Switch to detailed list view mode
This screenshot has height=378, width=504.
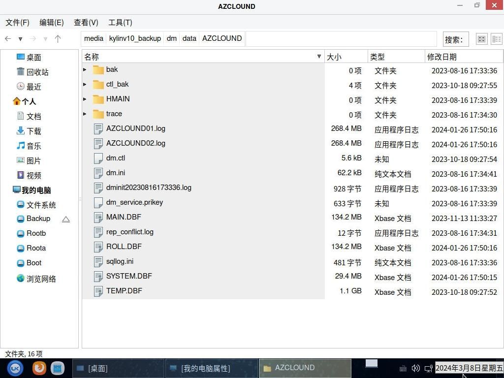point(497,39)
